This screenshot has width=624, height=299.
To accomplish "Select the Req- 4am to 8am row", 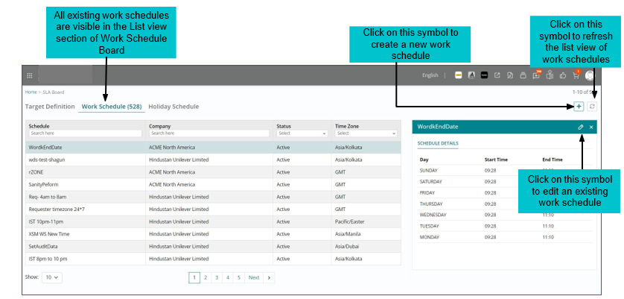I will [213, 197].
